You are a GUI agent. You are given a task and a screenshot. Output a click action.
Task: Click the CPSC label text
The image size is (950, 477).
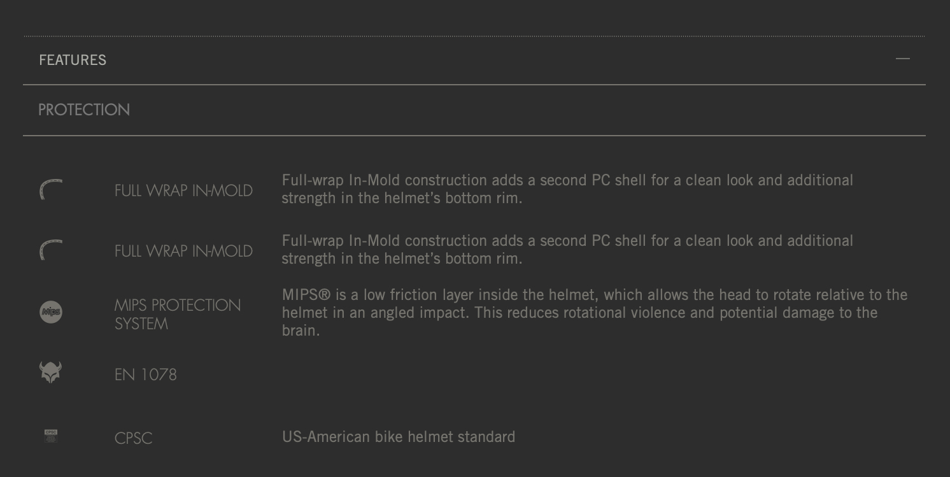point(134,438)
